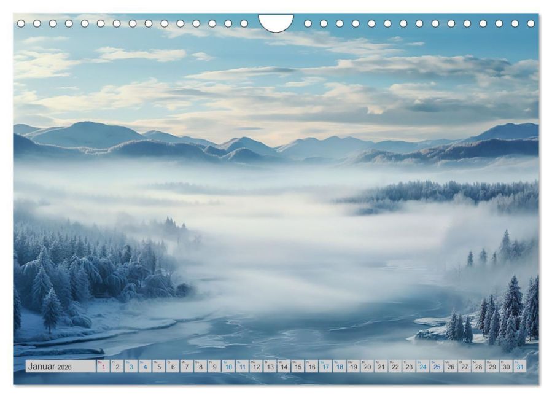Select Saturday date 3 in the calendar strip
Image resolution: width=552 pixels, height=398 pixels.
(131, 366)
